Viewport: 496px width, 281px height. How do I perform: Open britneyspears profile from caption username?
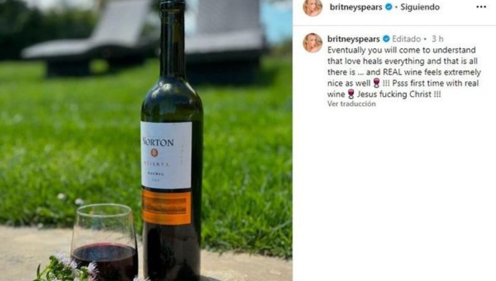353,39
